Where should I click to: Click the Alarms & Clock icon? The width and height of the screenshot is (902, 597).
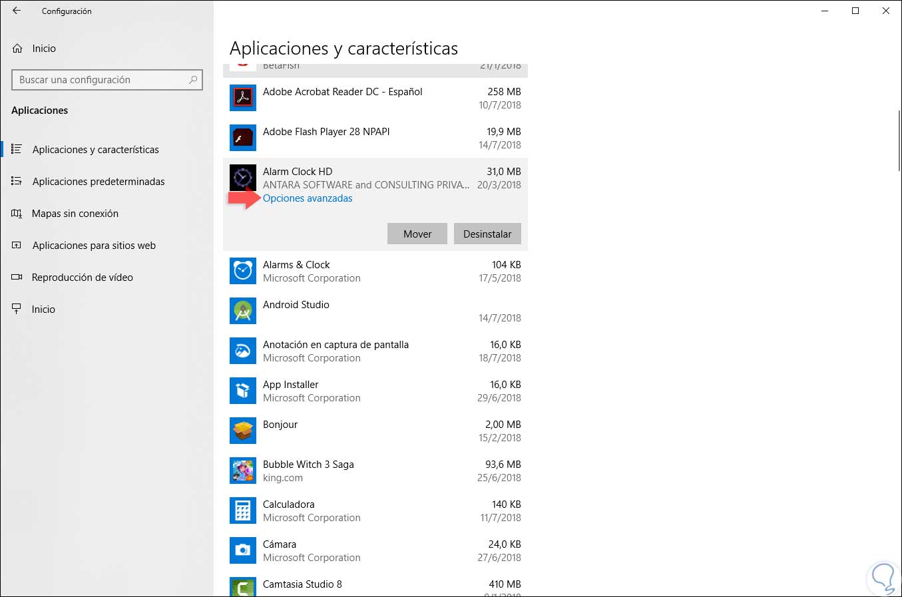[243, 271]
